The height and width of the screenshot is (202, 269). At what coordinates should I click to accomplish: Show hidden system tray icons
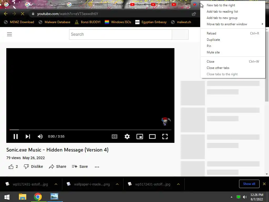tap(231, 197)
